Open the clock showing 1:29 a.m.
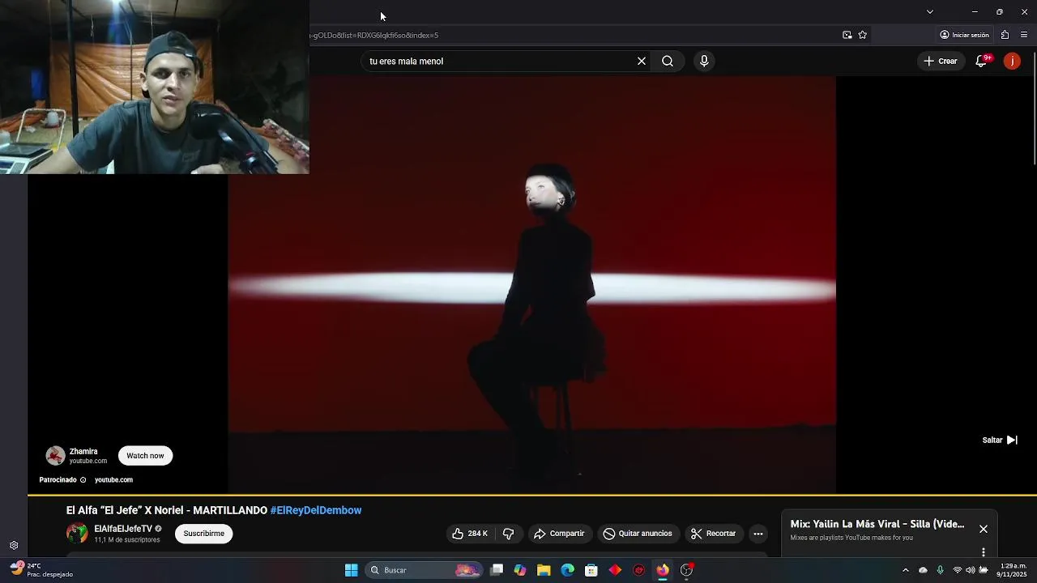1037x583 pixels. [x=1014, y=570]
